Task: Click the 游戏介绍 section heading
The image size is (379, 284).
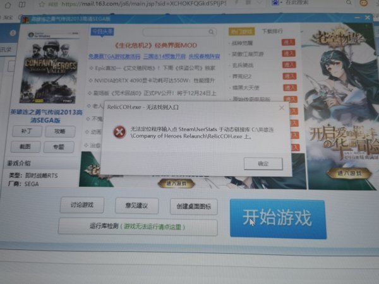Action: 18,163
